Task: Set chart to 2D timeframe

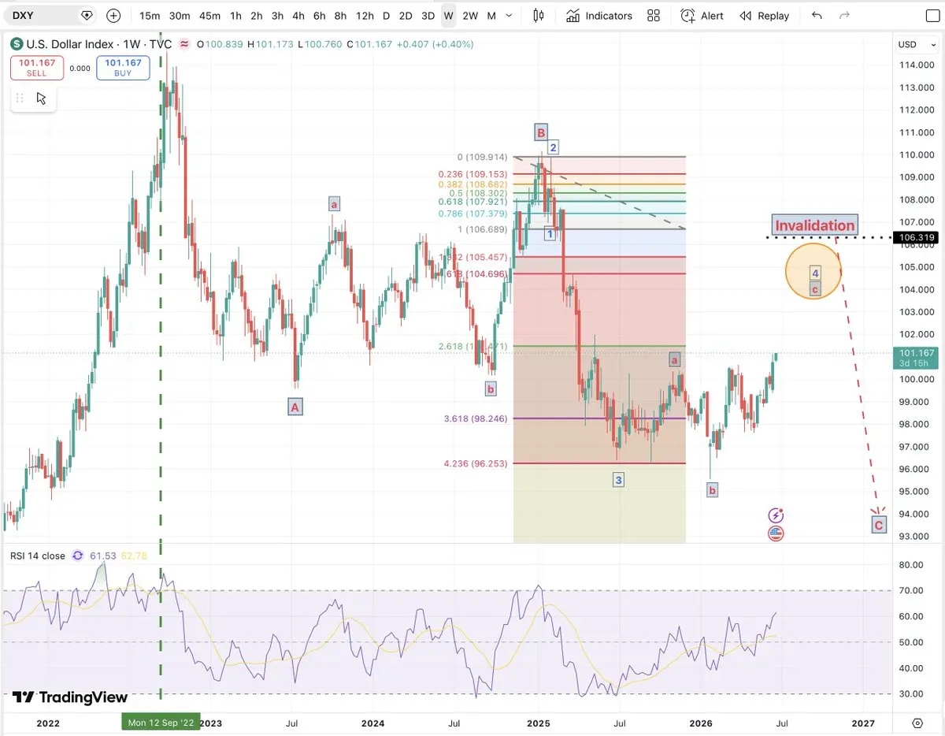Action: (x=406, y=15)
